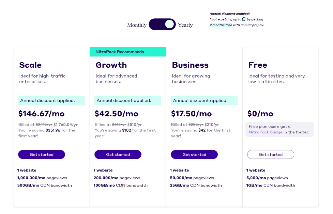The image size is (333, 214).
Task: Open the NitroPack badge link
Action: tap(266, 132)
